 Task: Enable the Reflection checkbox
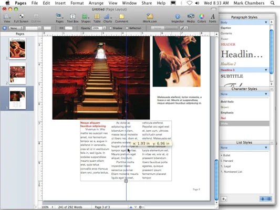tap(127, 28)
